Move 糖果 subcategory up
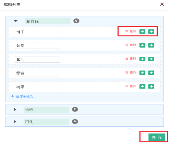The width and height of the screenshot is (169, 143). pos(151,87)
